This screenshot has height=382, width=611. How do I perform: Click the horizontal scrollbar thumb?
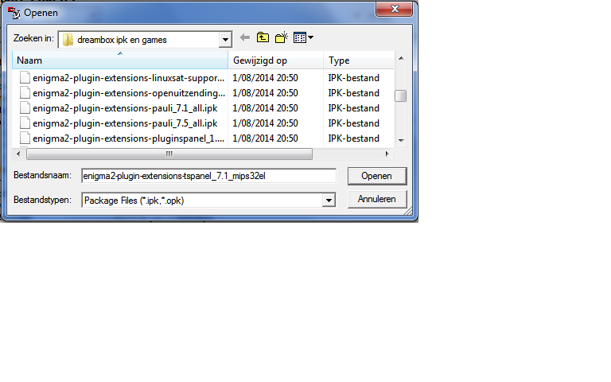tap(169, 154)
